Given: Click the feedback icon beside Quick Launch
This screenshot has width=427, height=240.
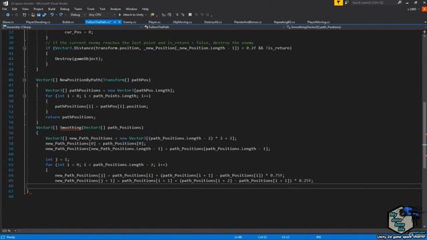Looking at the screenshot, I should pyautogui.click(x=347, y=3).
